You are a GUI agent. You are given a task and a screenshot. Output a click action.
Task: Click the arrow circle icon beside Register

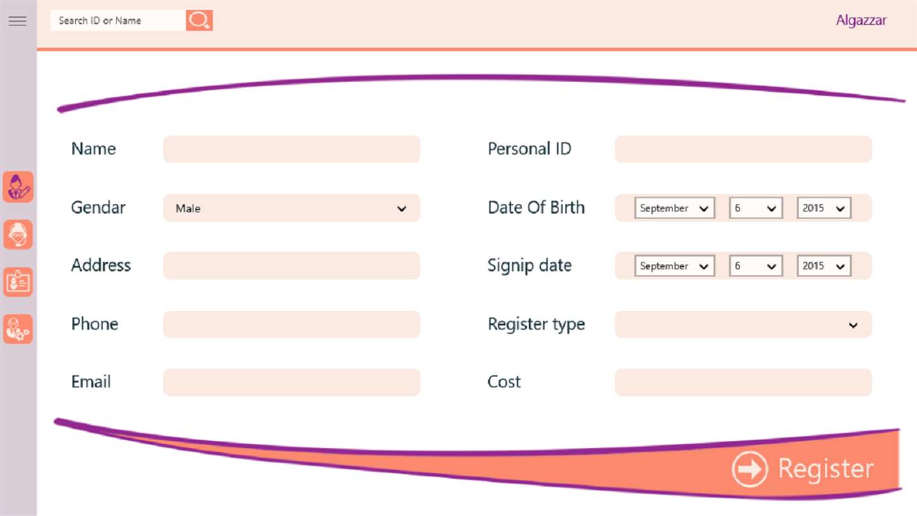coord(750,469)
